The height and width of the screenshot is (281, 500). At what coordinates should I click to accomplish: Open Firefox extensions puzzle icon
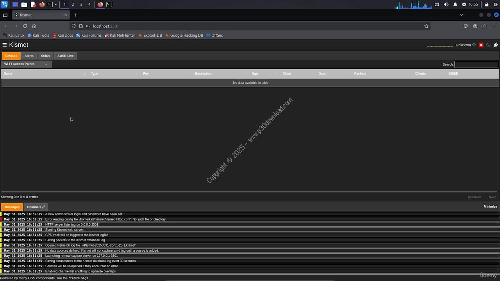pyautogui.click(x=484, y=26)
